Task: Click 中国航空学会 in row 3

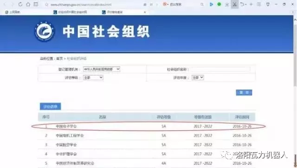Action: point(66,145)
